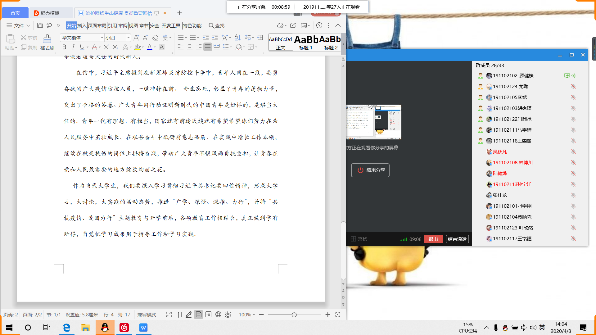Click the Format Painter (格式刷) icon

point(47,42)
